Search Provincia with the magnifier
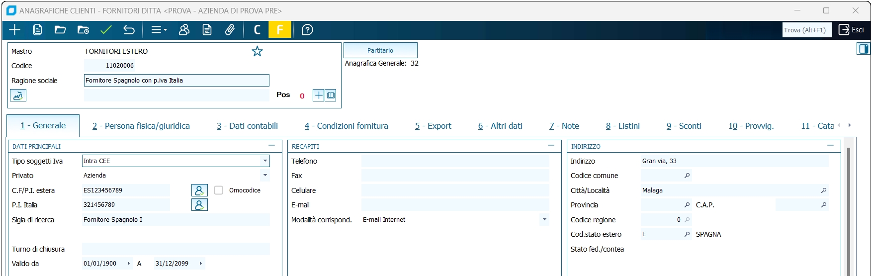The image size is (872, 276). click(x=687, y=205)
